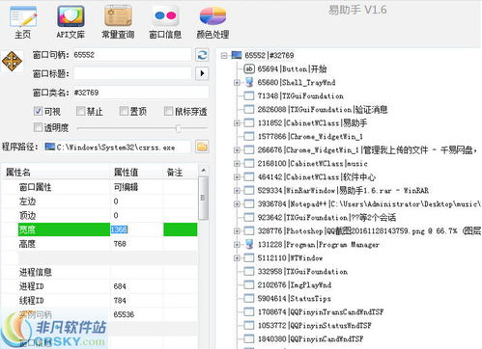482x349 pixels.
Task: Expand the Shell_TrayWnd tree node
Action: 237,83
